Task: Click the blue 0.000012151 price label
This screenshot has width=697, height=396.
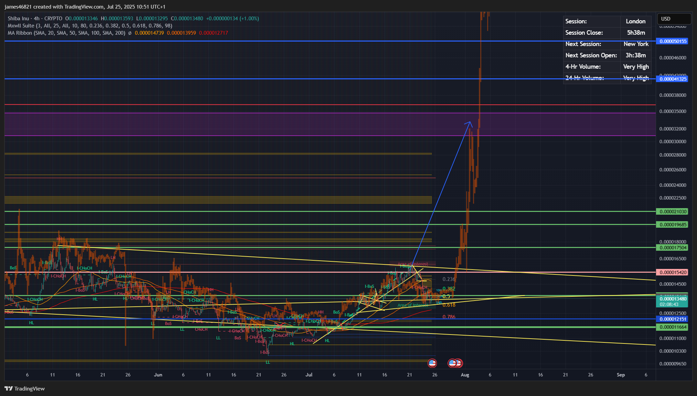Action: (672, 319)
